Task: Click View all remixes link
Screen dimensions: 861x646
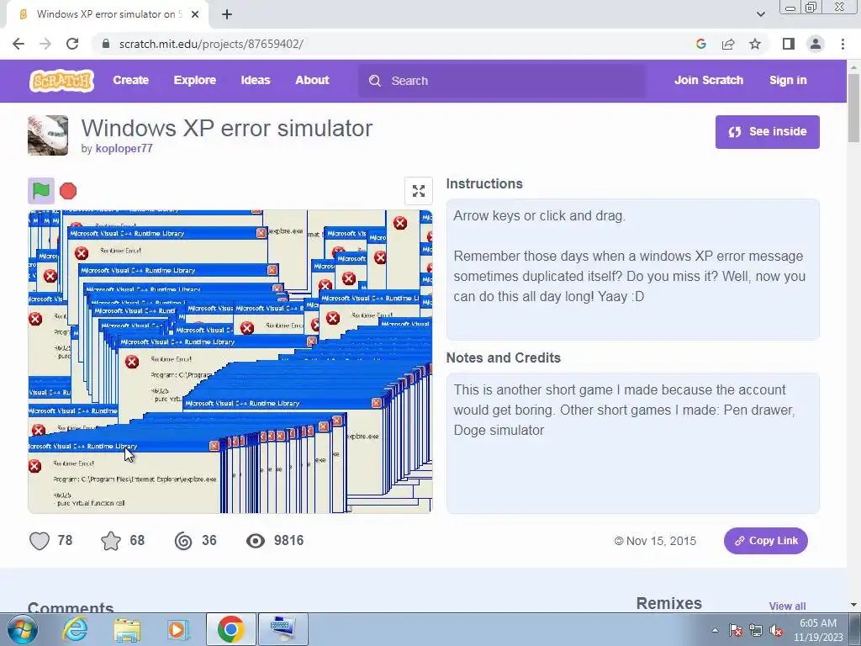Action: [x=787, y=606]
